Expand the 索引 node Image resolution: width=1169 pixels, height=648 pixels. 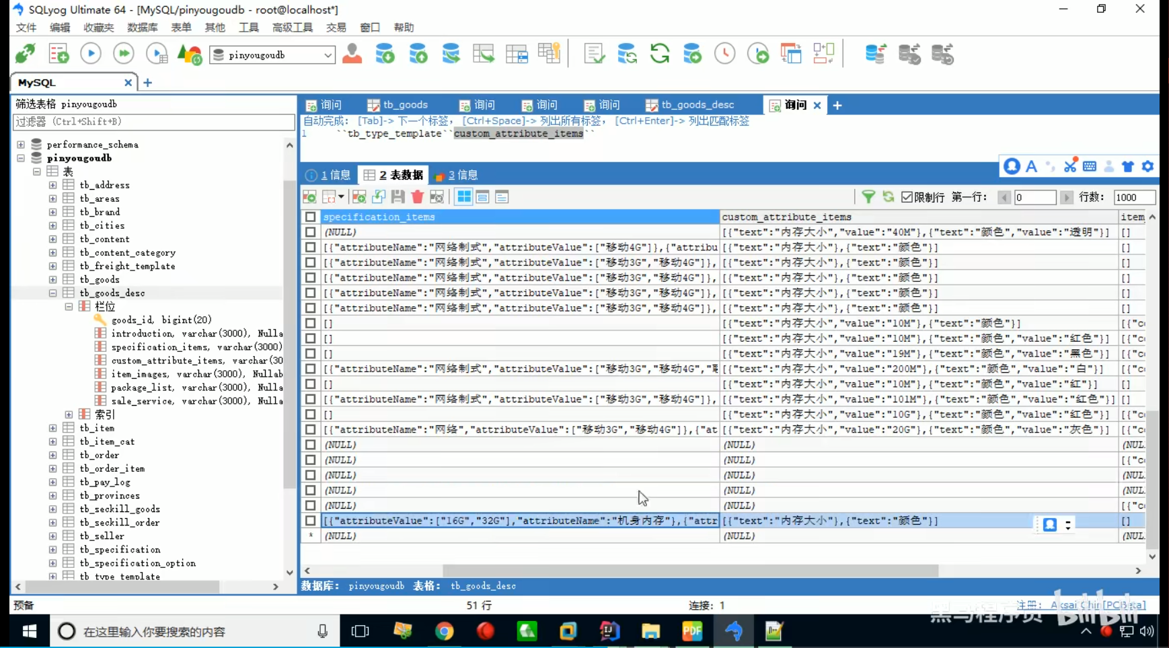coord(69,415)
